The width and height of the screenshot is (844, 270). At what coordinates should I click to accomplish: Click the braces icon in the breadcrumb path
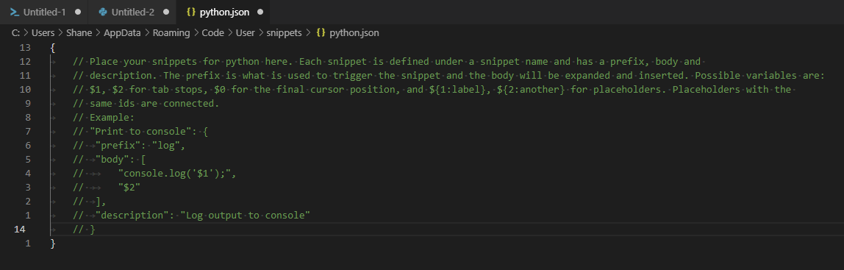(321, 33)
